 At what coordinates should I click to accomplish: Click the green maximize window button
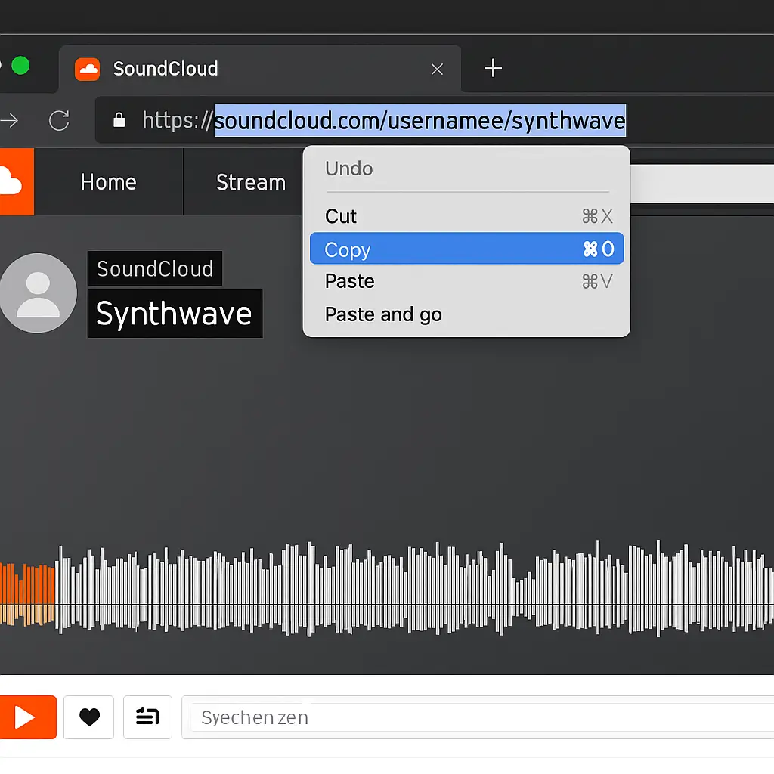pos(20,66)
